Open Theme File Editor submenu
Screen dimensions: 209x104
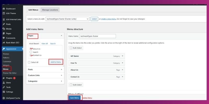10,73
